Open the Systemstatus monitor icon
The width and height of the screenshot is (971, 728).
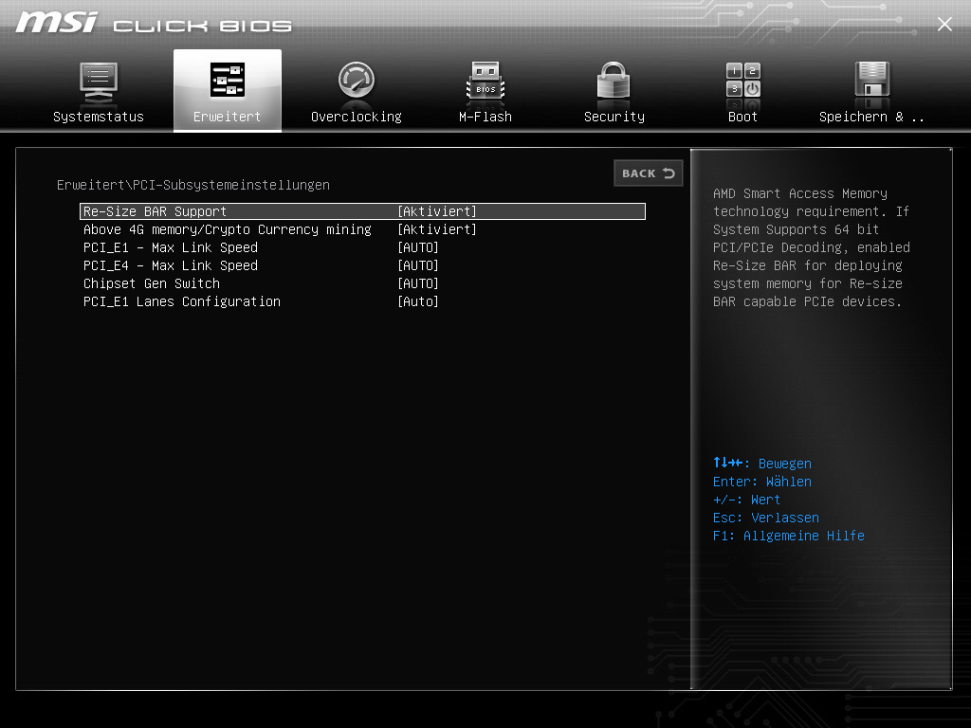tap(99, 82)
